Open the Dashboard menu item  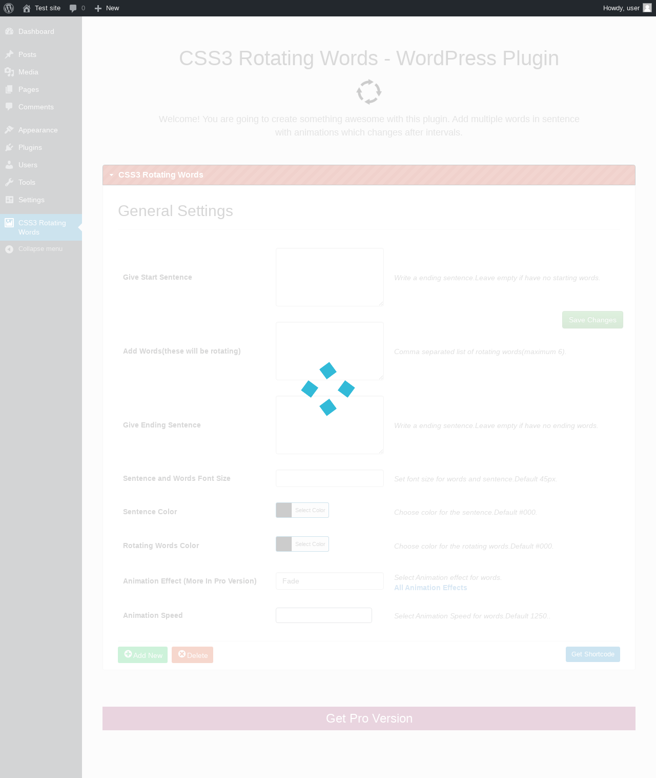tap(41, 31)
